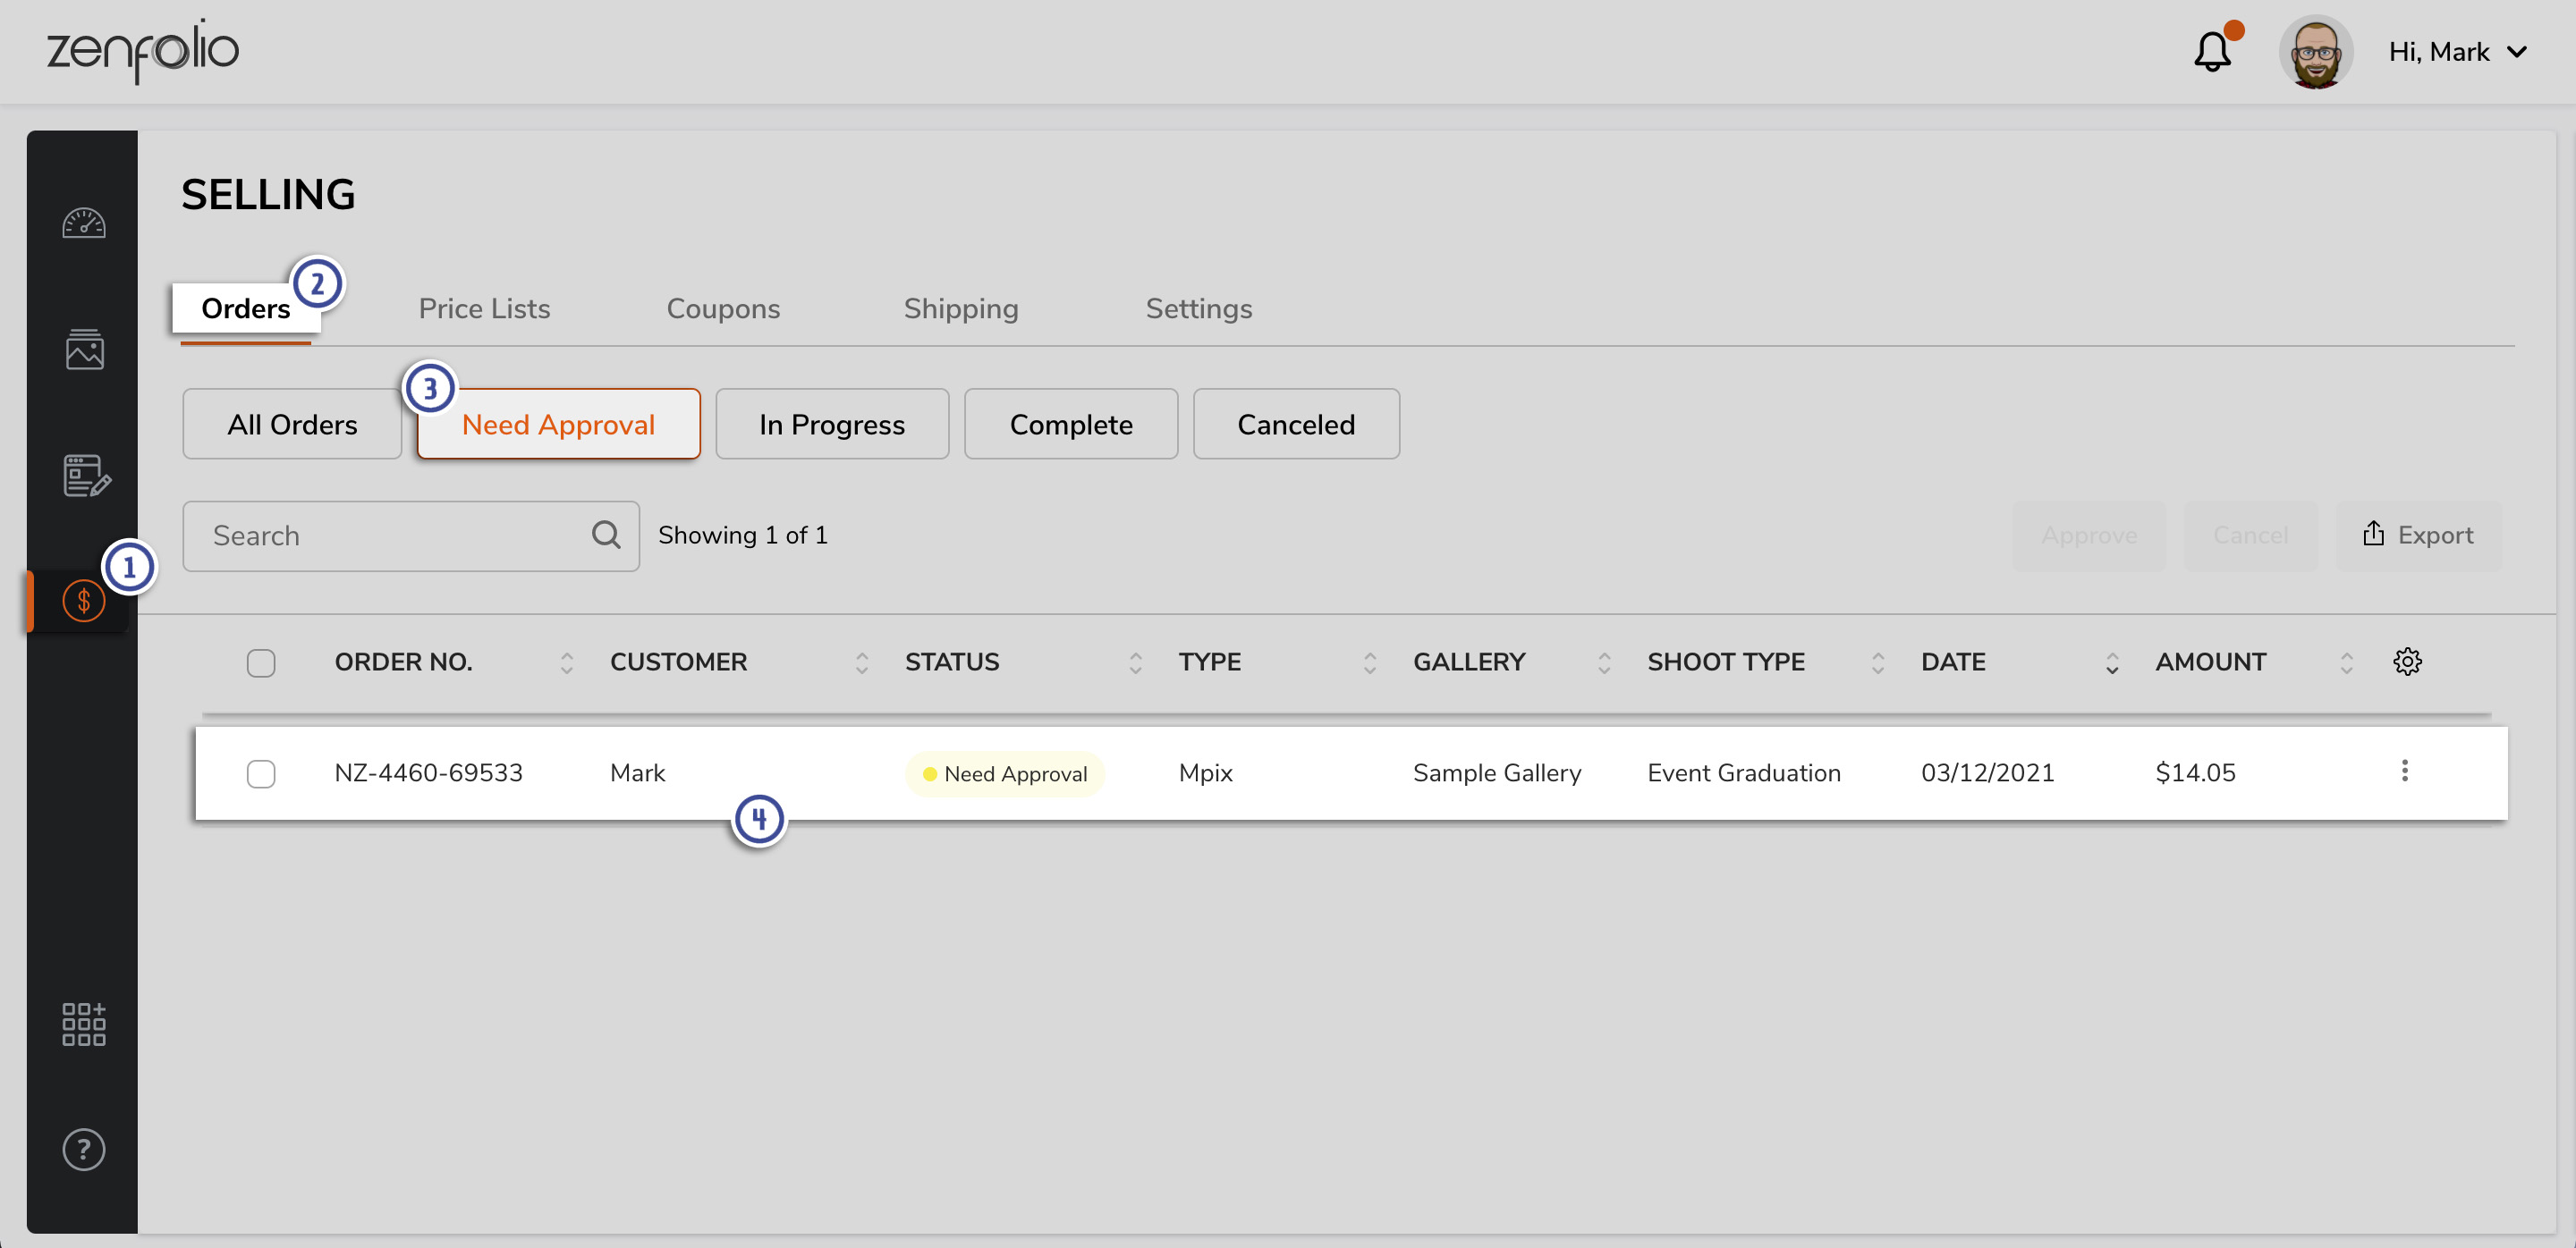The width and height of the screenshot is (2576, 1248).
Task: Click the Export button
Action: pos(2418,535)
